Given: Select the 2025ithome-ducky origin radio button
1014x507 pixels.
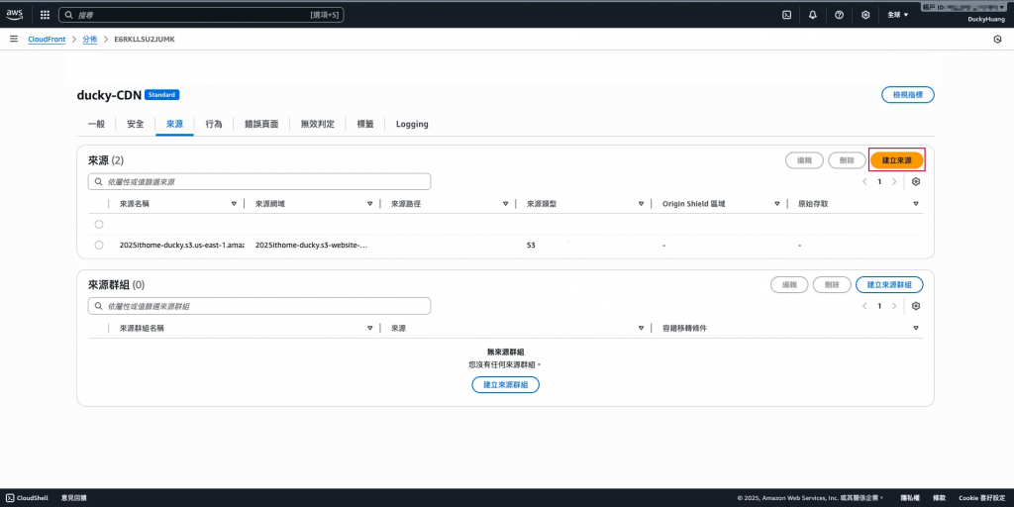Looking at the screenshot, I should tap(99, 246).
